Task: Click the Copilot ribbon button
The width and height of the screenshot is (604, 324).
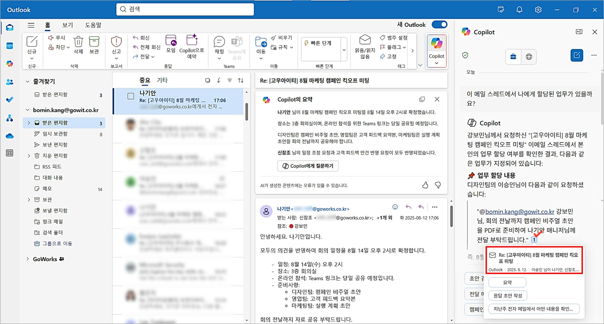Action: tap(436, 51)
